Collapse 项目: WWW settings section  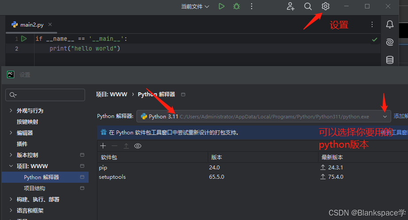(x=11, y=166)
